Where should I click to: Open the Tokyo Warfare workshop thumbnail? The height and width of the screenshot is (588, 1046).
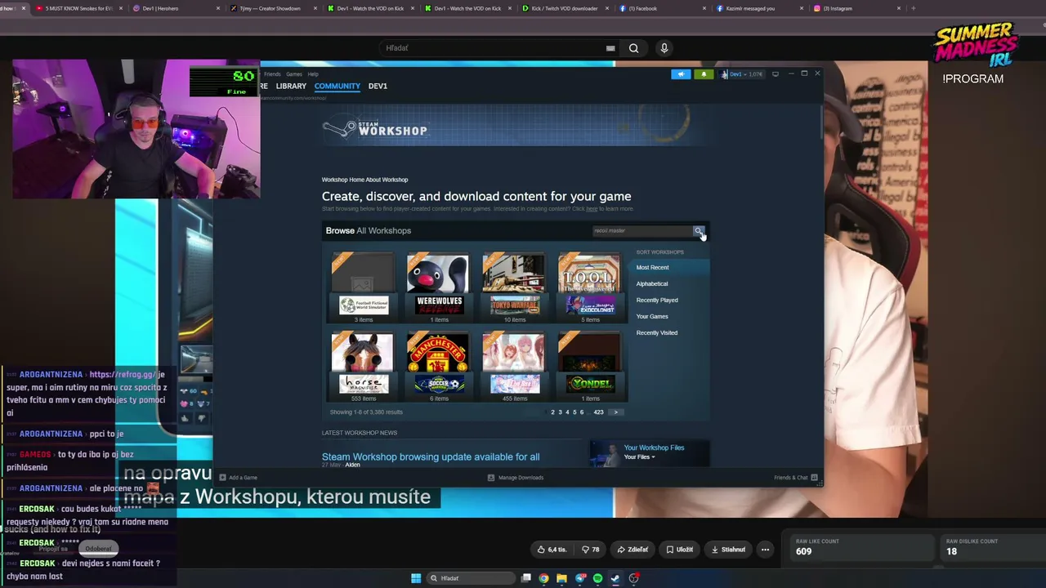pyautogui.click(x=514, y=283)
